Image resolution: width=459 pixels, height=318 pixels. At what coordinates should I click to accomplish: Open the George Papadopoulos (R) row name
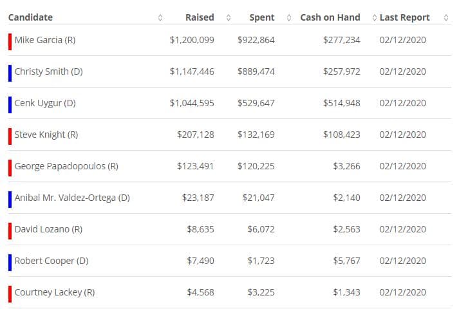[x=66, y=166]
